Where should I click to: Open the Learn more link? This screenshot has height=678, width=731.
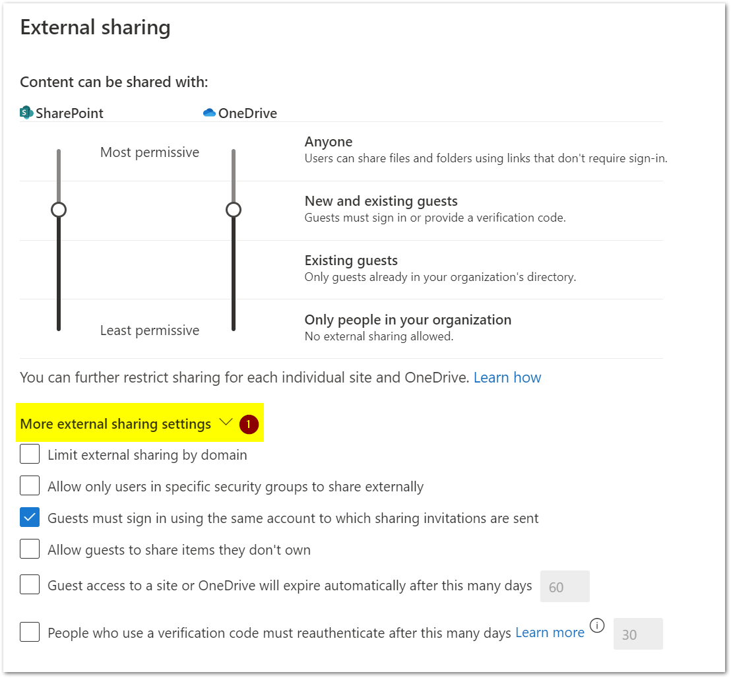coord(550,632)
